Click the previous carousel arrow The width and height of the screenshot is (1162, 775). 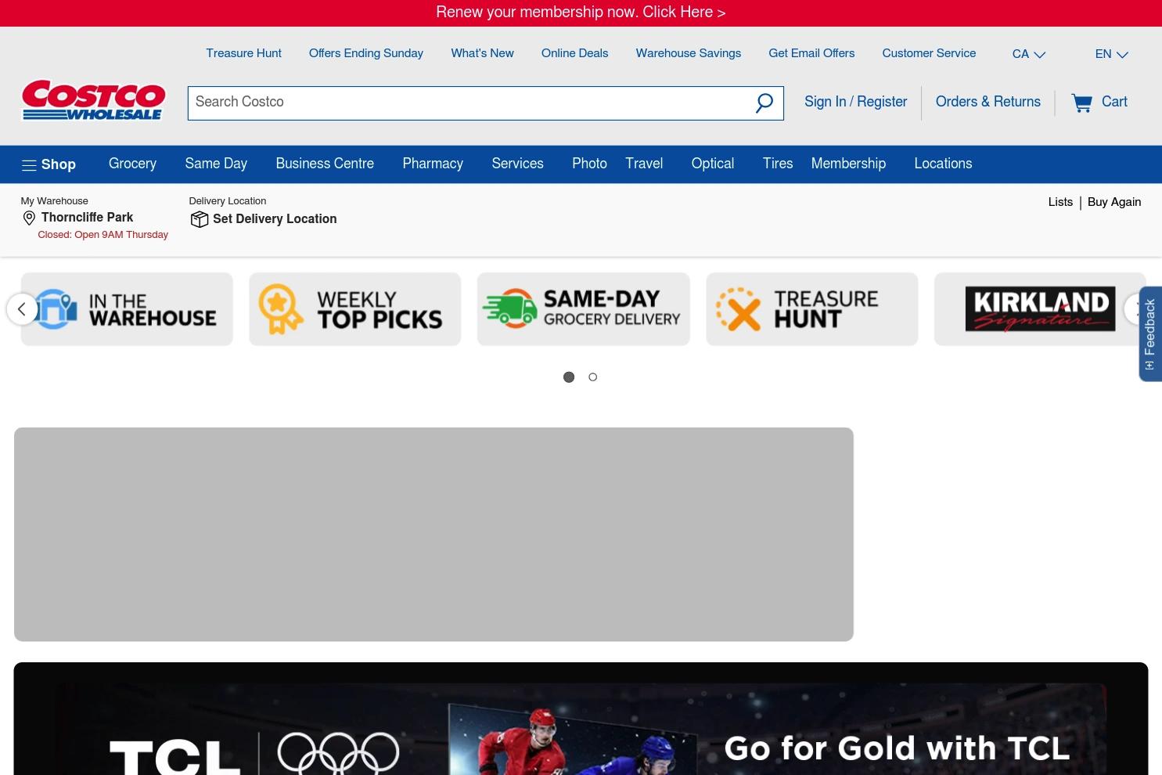coord(22,309)
